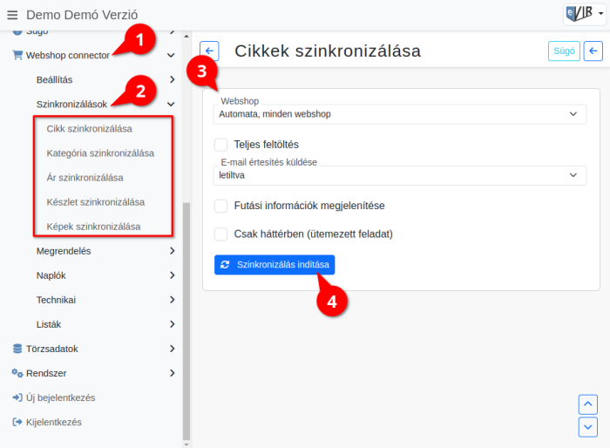The width and height of the screenshot is (610, 448).
Task: Click the sync icon in the start button
Action: click(225, 265)
